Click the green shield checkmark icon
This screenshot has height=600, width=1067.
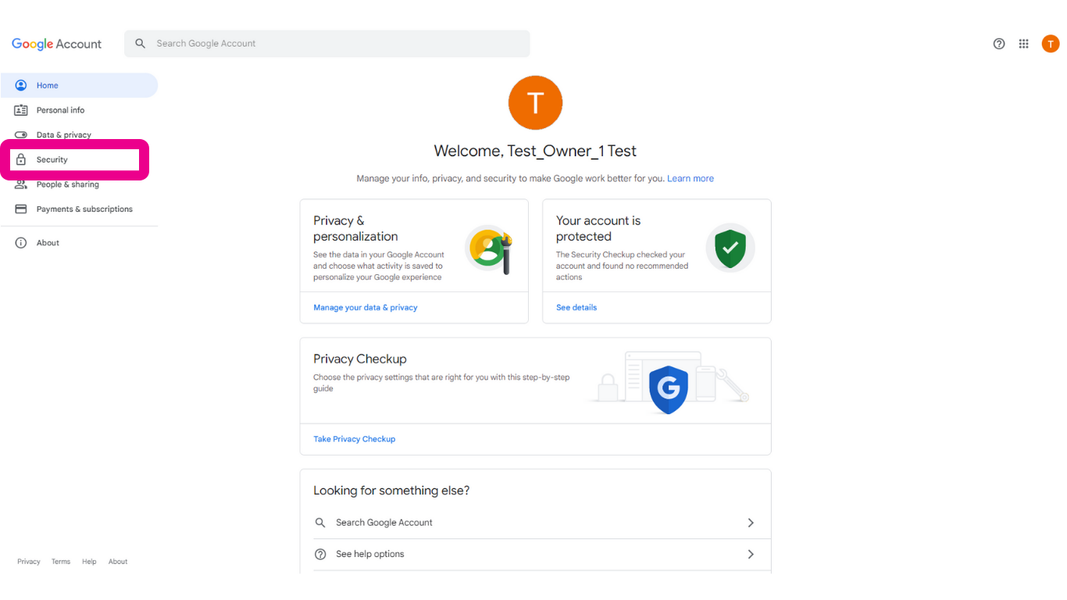click(730, 248)
